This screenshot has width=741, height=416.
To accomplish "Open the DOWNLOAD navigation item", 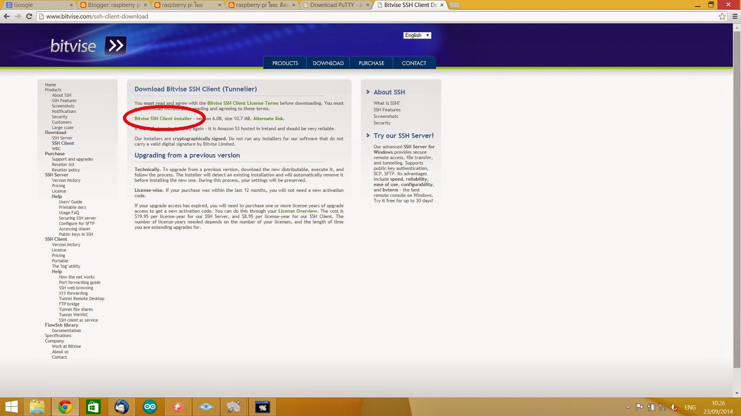I will point(328,63).
